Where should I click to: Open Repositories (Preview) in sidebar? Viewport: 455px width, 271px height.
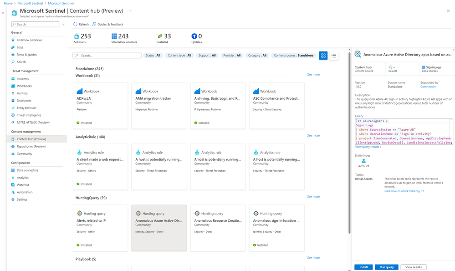coord(31,147)
